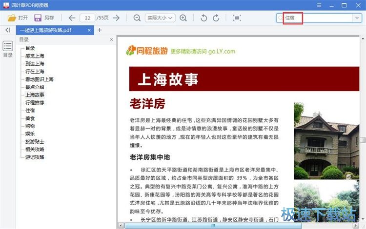
Task: Click horizontal scrollbar right arrow
Action: 356,226
